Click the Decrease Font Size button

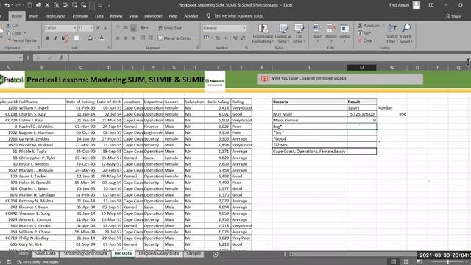point(105,28)
